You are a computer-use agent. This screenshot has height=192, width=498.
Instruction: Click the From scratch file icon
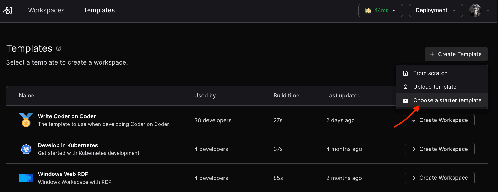(x=405, y=73)
